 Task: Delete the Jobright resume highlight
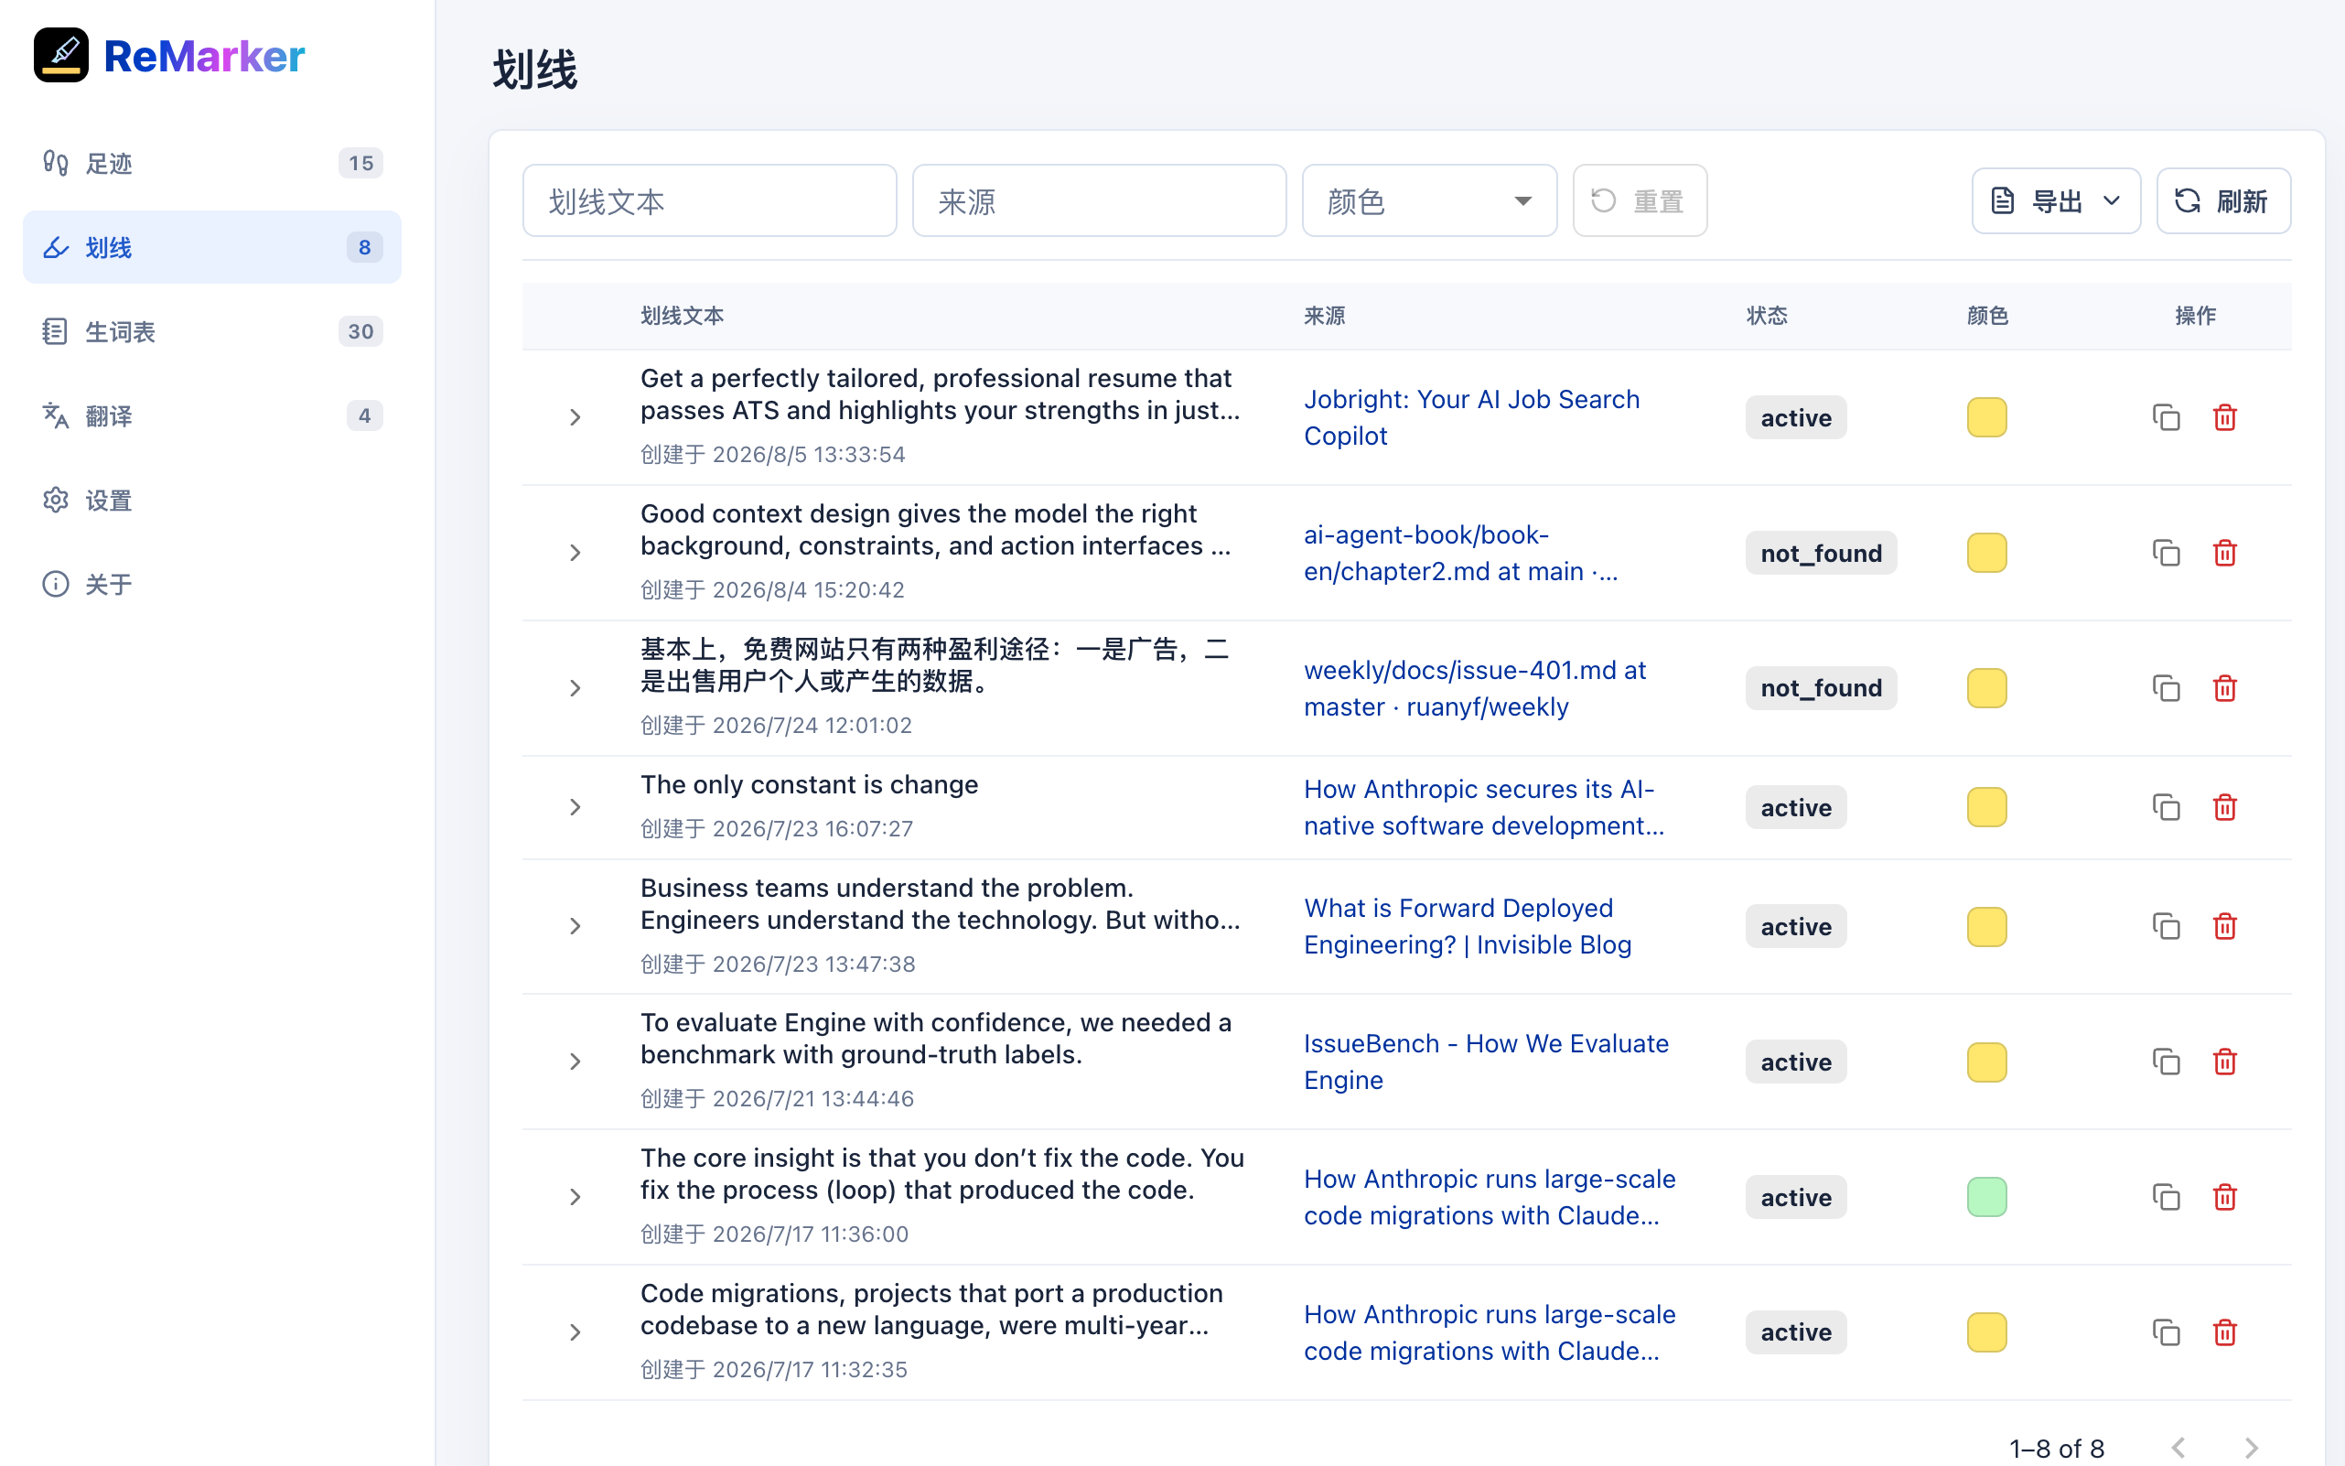click(2225, 418)
